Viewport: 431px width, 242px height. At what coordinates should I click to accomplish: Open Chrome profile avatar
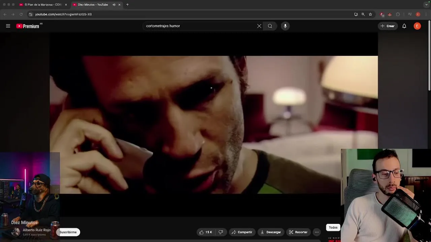click(418, 14)
